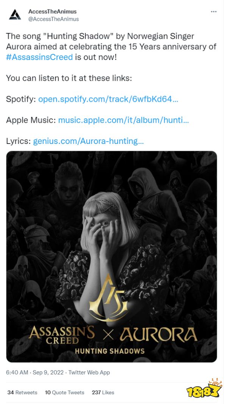Click the AccessTheAnimus profile avatar
The height and width of the screenshot is (404, 227).
point(15,15)
